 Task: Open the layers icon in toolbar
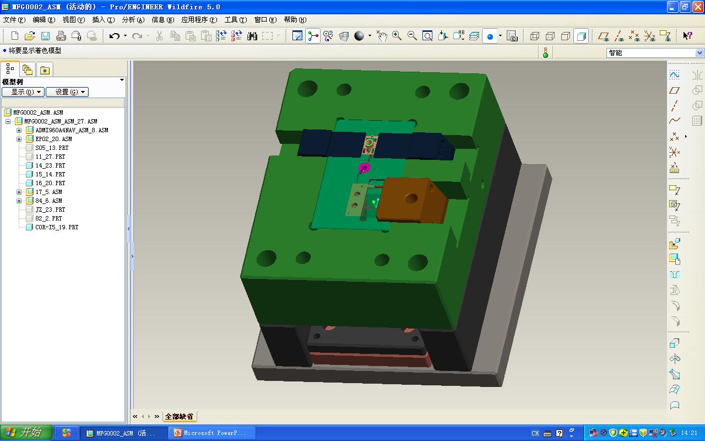[x=474, y=36]
